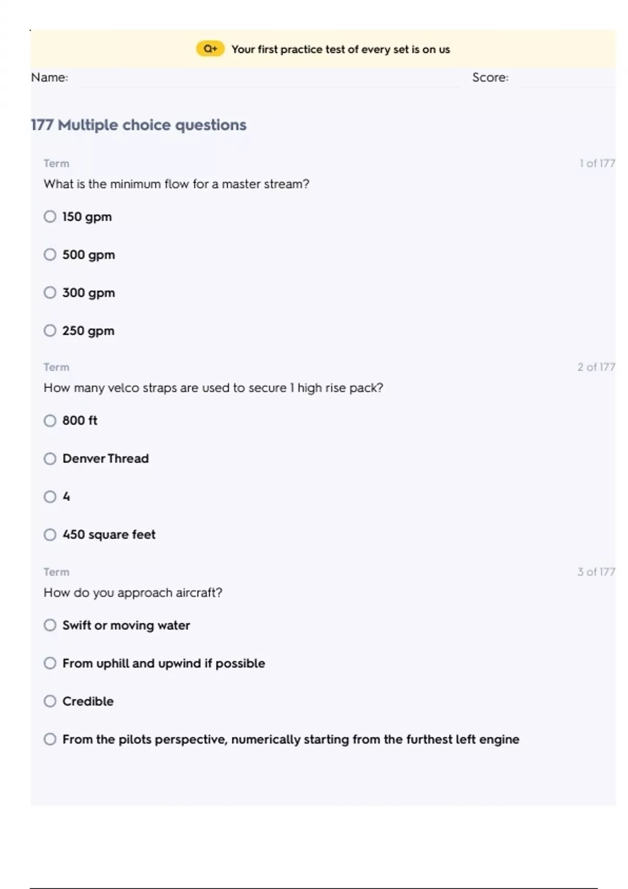Click the first practice test banner text
The width and height of the screenshot is (628, 889).
click(340, 50)
